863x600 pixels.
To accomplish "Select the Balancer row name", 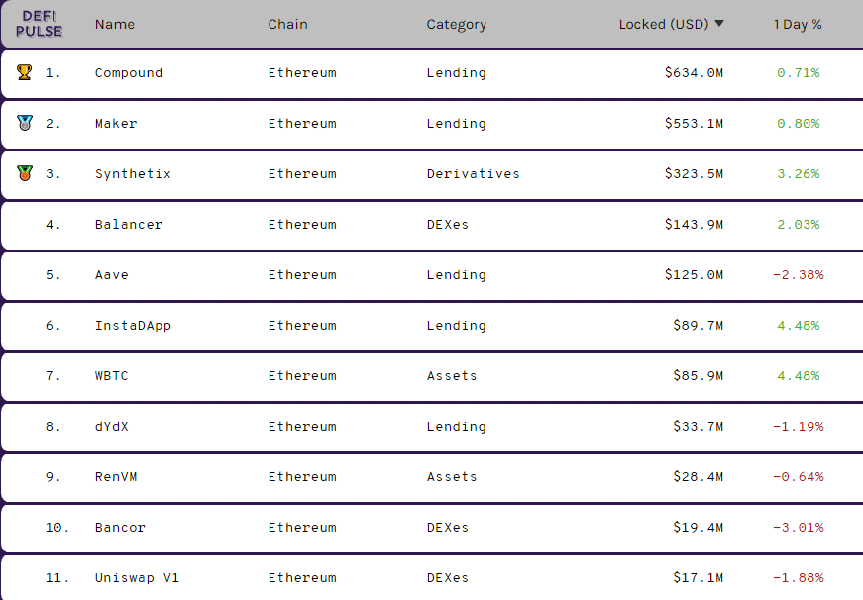I will [x=129, y=225].
